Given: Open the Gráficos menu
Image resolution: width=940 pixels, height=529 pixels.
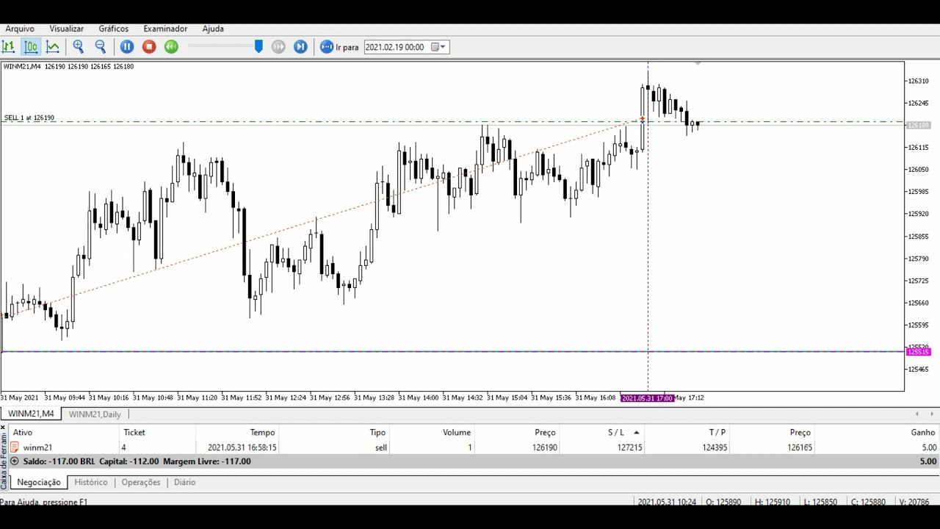Looking at the screenshot, I should click(x=114, y=29).
